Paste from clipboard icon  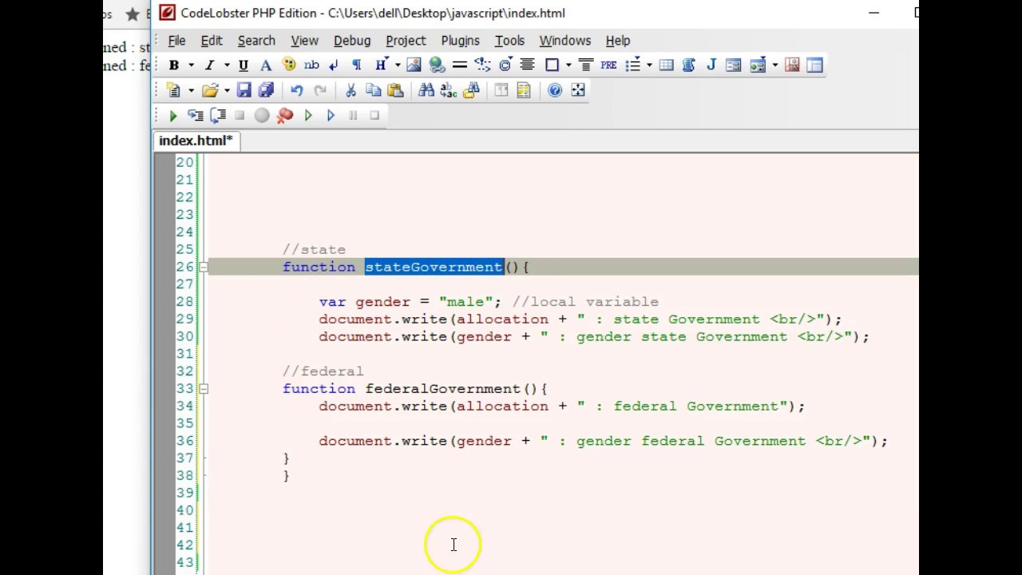click(395, 90)
